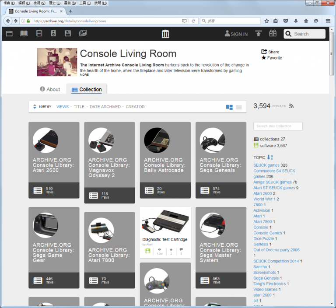336x308 pixels.
Task: Click the Internet Archive temple logo
Action: 165,34
